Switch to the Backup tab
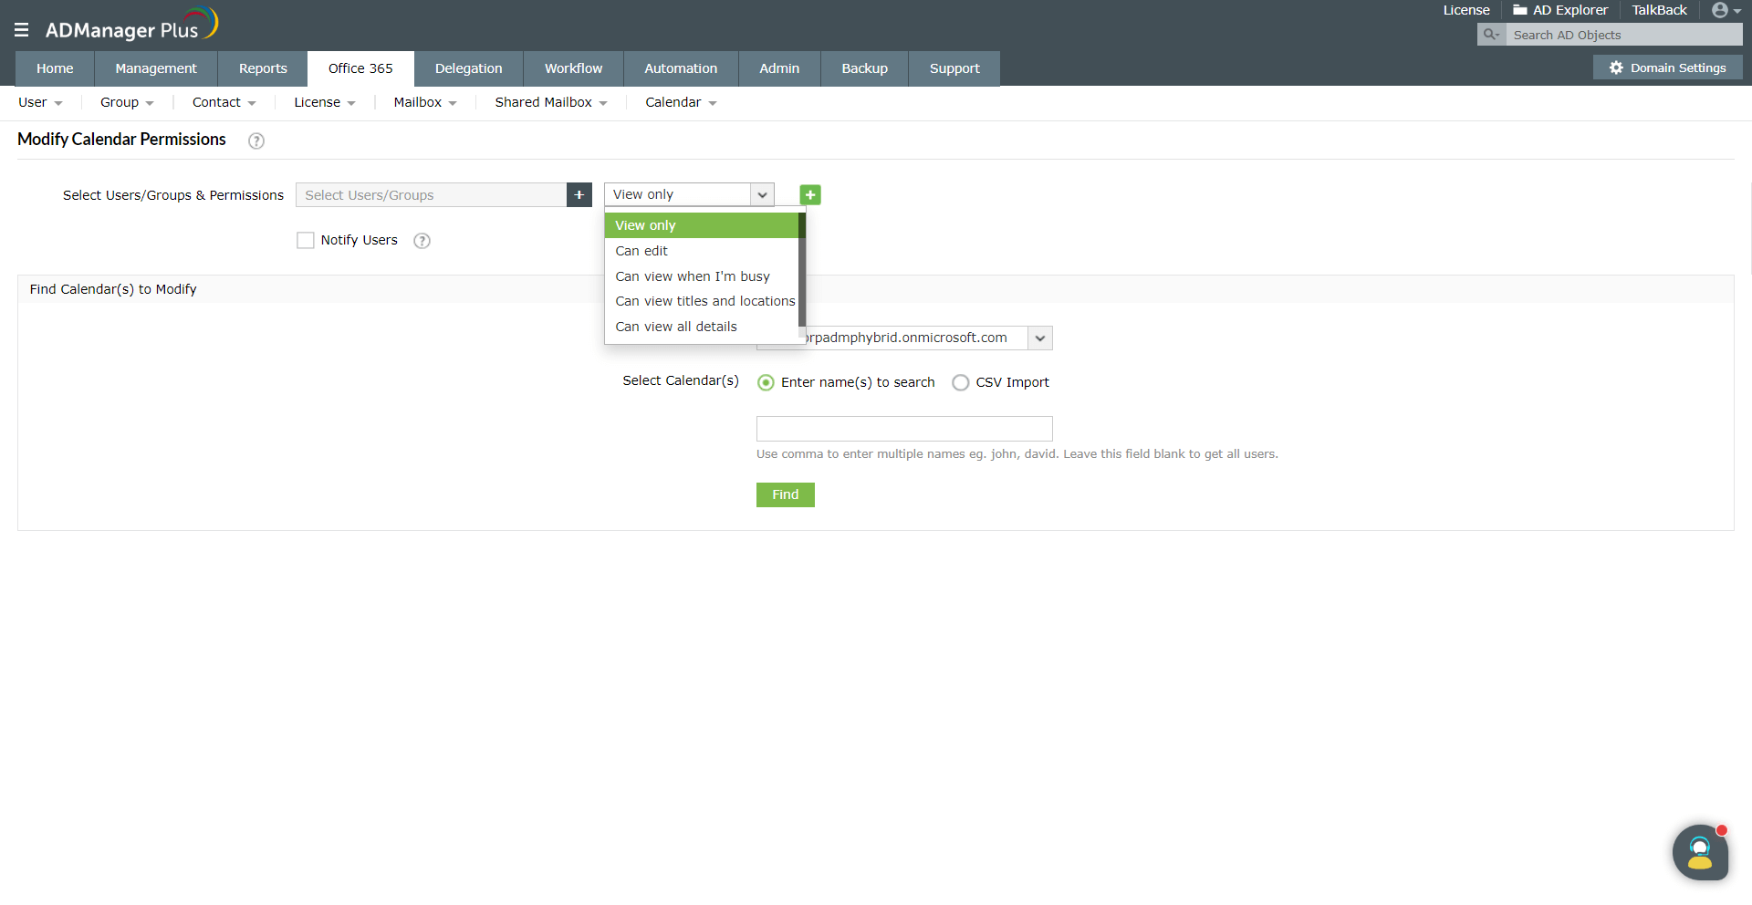This screenshot has height=905, width=1752. pos(865,68)
